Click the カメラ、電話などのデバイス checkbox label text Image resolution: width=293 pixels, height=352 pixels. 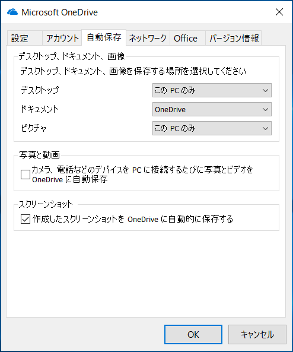tap(143, 175)
